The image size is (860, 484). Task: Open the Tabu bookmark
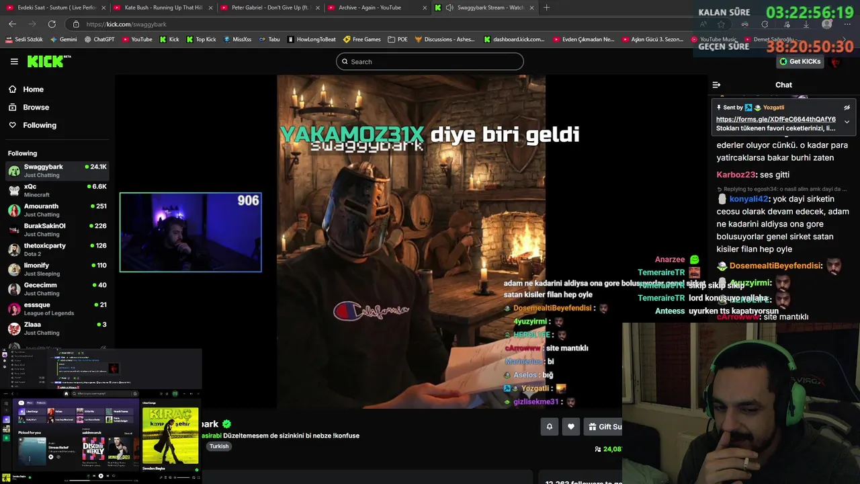point(269,39)
